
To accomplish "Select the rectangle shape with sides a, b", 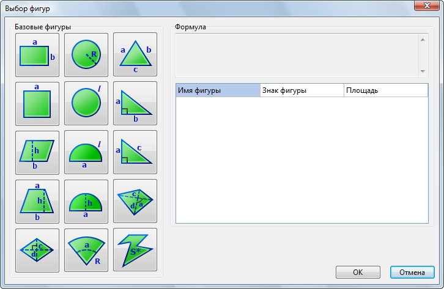I will (37, 55).
